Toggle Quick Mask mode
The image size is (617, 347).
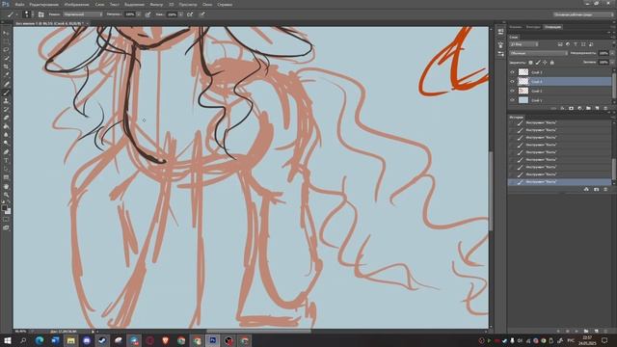(x=6, y=220)
